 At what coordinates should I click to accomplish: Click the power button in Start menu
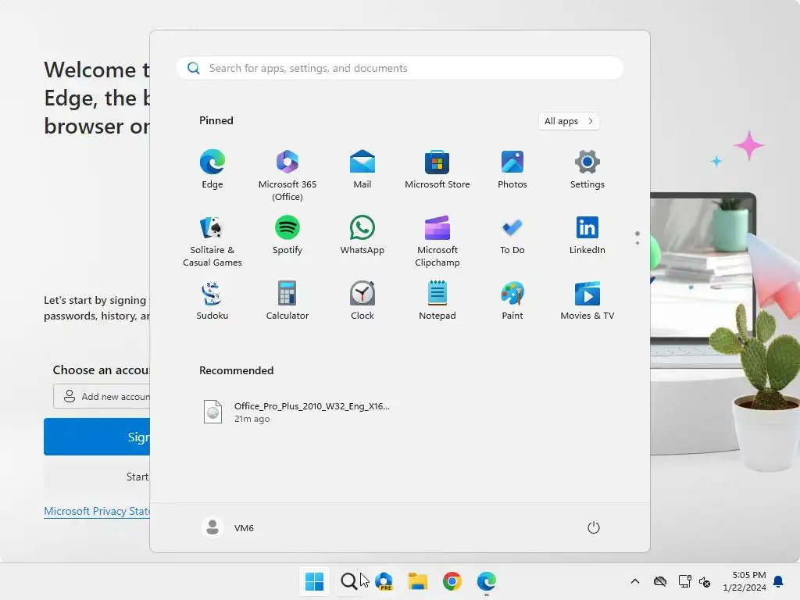[594, 527]
